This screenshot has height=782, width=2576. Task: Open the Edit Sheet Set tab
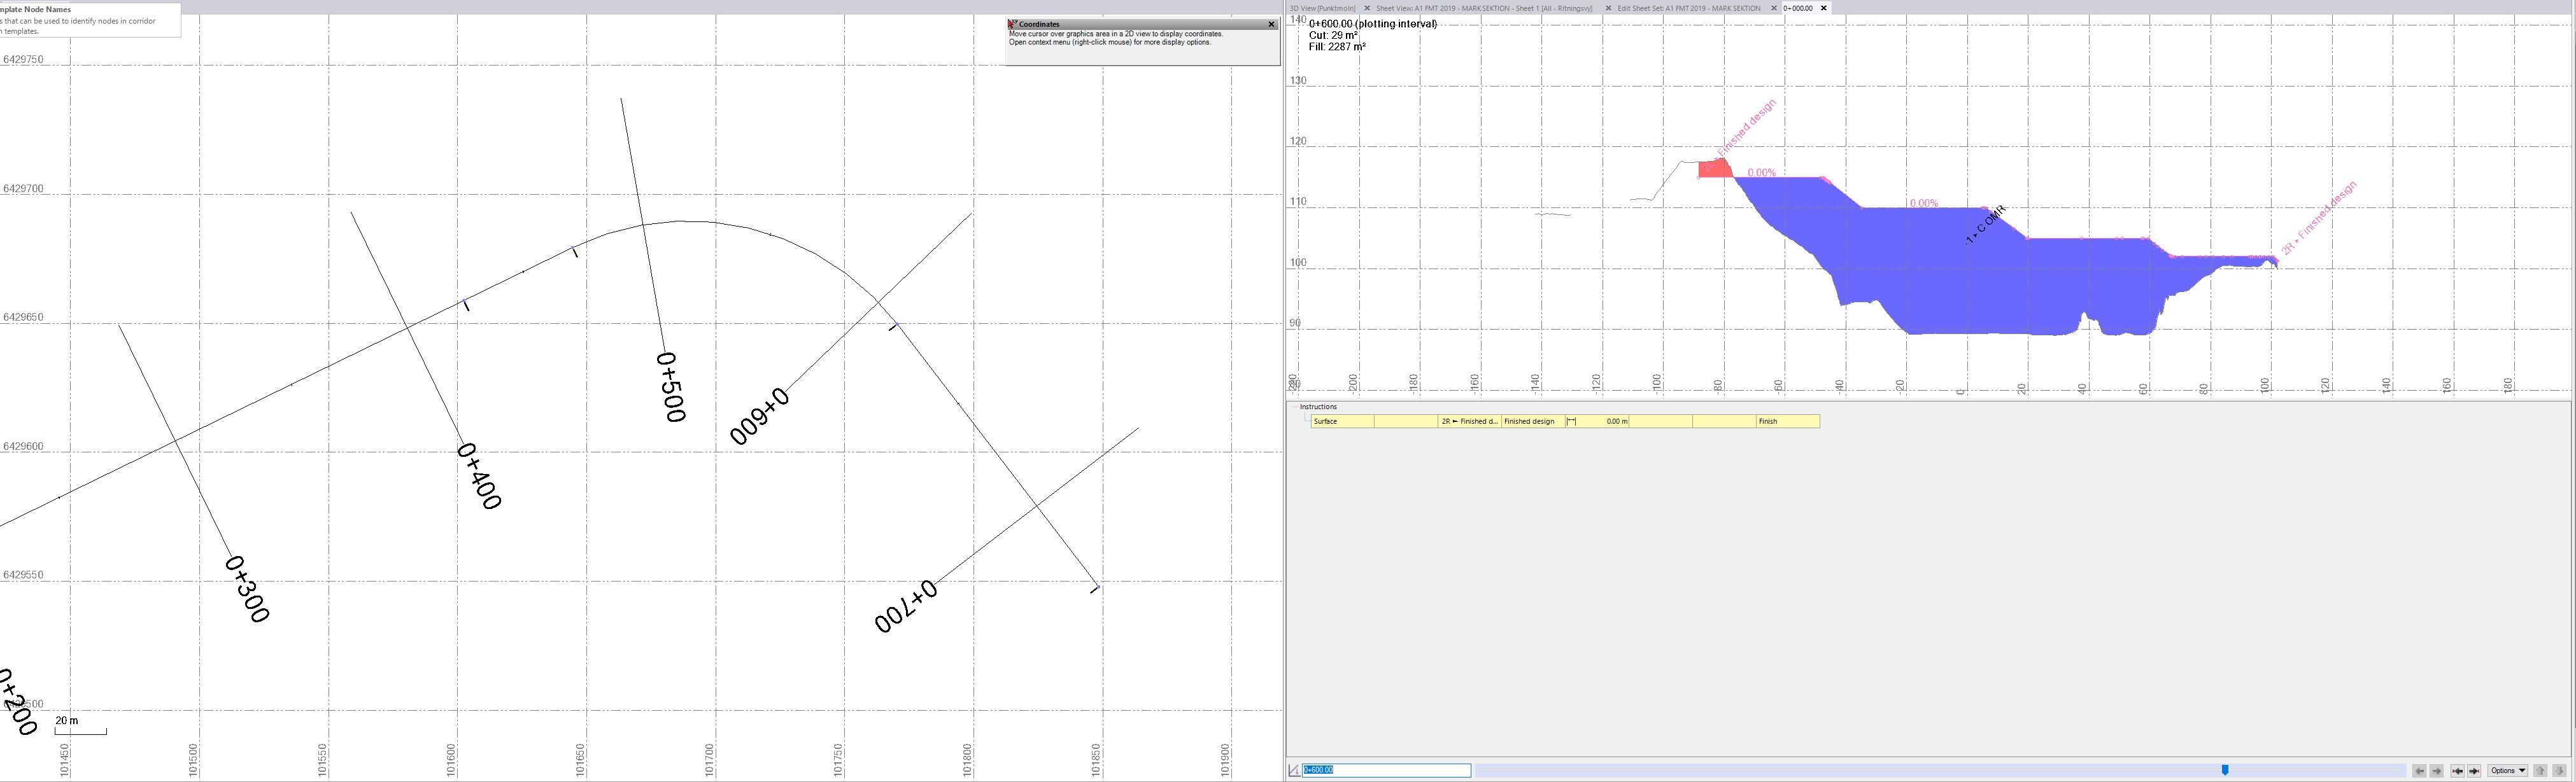coord(1688,8)
